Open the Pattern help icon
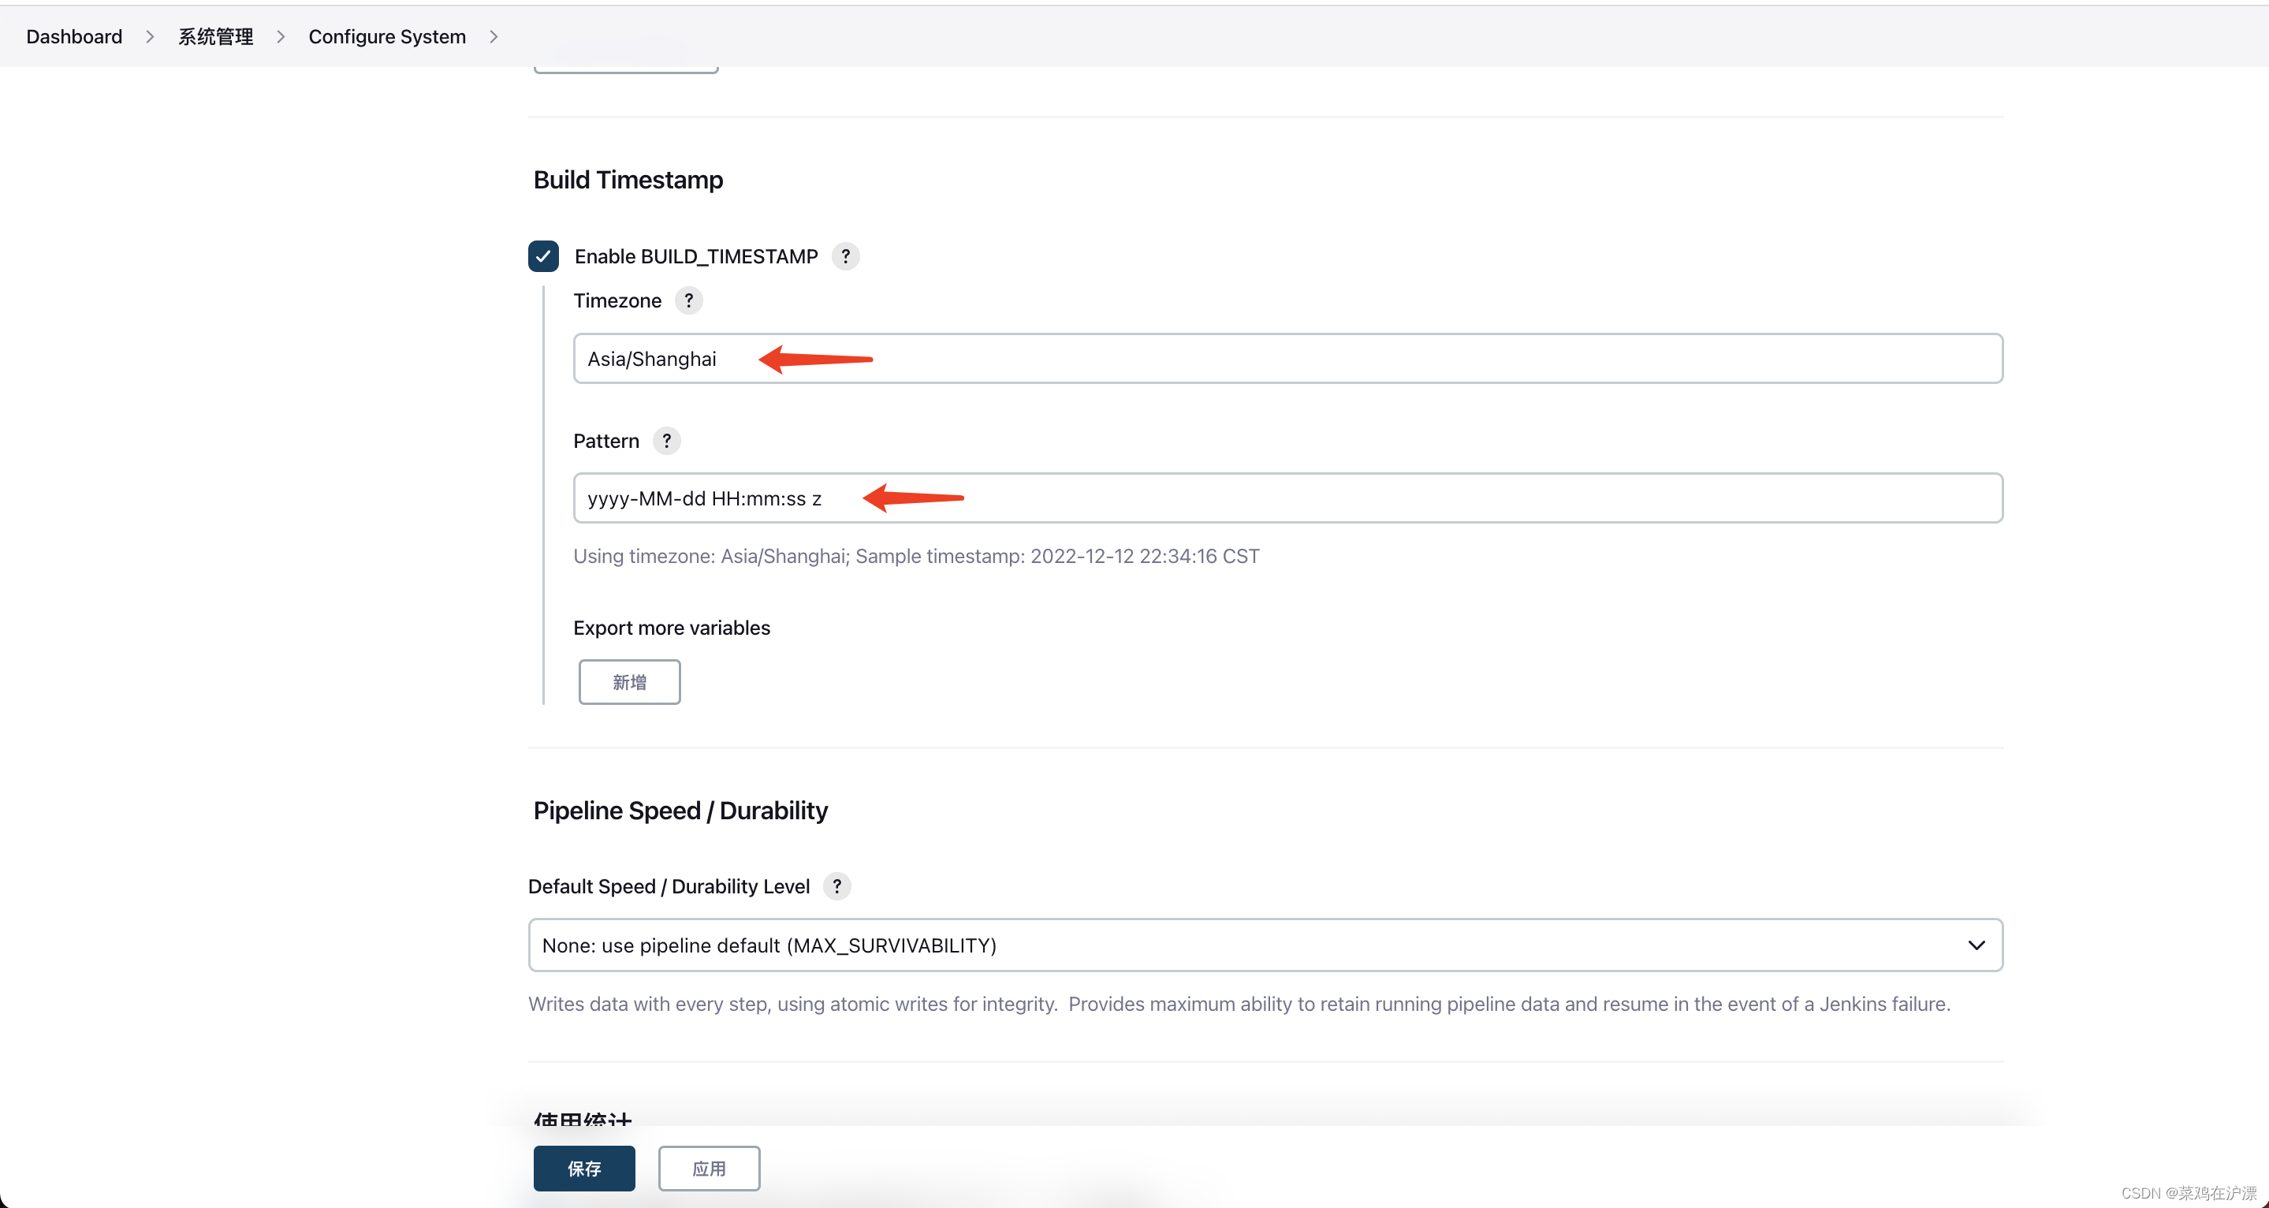The width and height of the screenshot is (2269, 1208). coord(667,441)
